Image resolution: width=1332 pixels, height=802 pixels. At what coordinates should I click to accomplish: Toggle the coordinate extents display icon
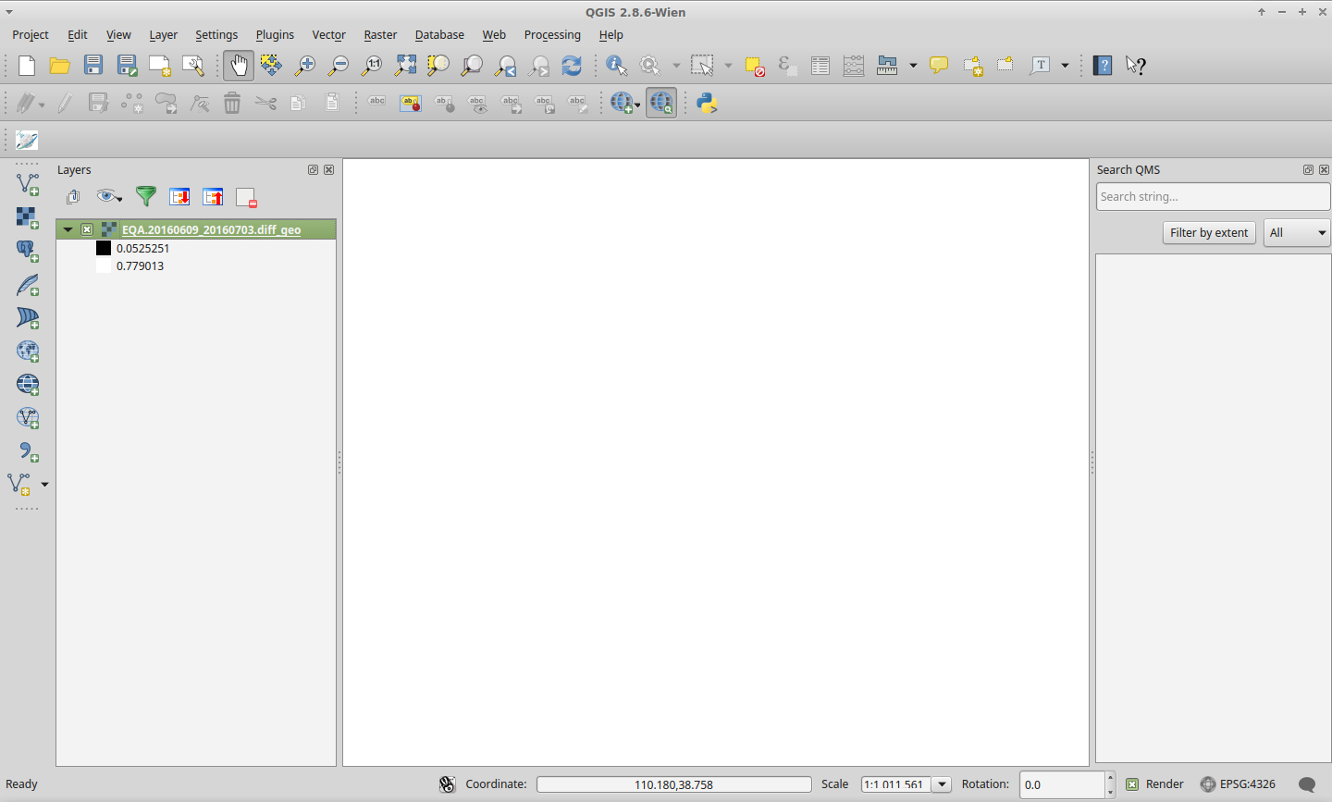click(448, 784)
